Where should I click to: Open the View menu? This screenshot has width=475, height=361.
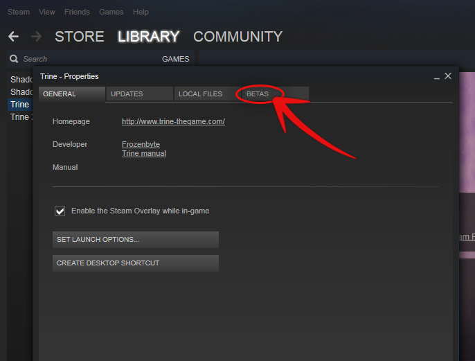point(46,12)
